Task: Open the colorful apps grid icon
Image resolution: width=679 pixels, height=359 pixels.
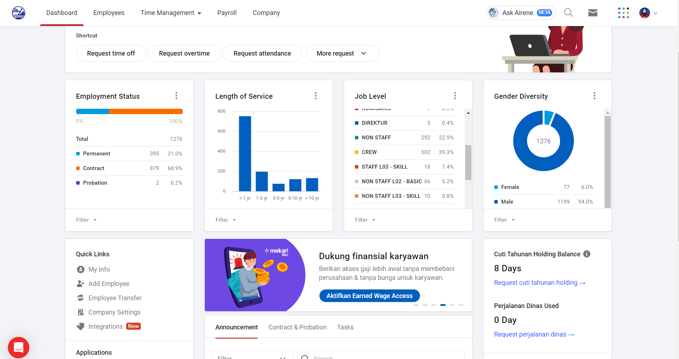Action: click(624, 13)
